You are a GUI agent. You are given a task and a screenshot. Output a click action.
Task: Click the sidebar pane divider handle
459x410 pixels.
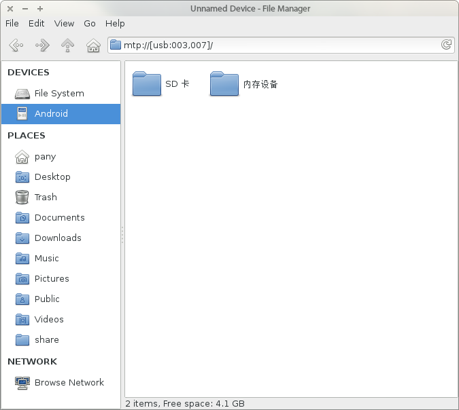[122, 235]
